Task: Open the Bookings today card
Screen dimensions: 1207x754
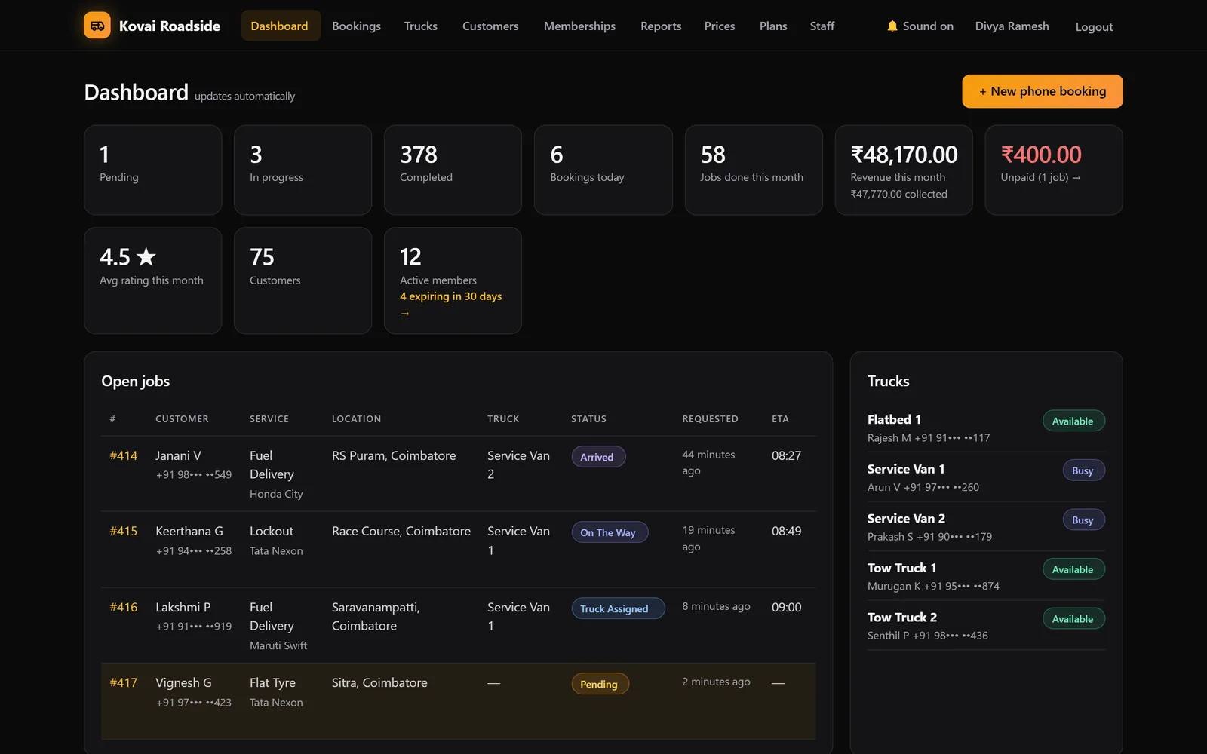Action: 603,170
